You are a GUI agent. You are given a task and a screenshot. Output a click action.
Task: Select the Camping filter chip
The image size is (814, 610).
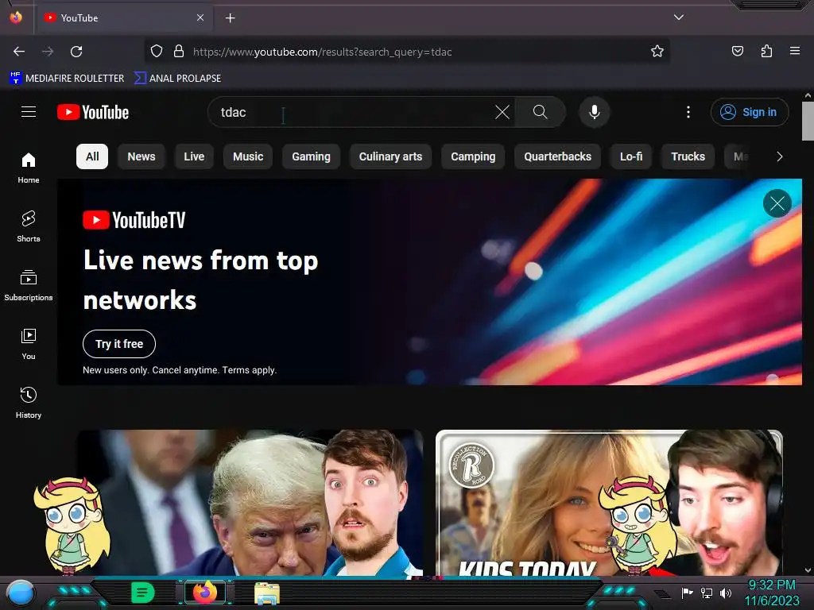tap(473, 156)
